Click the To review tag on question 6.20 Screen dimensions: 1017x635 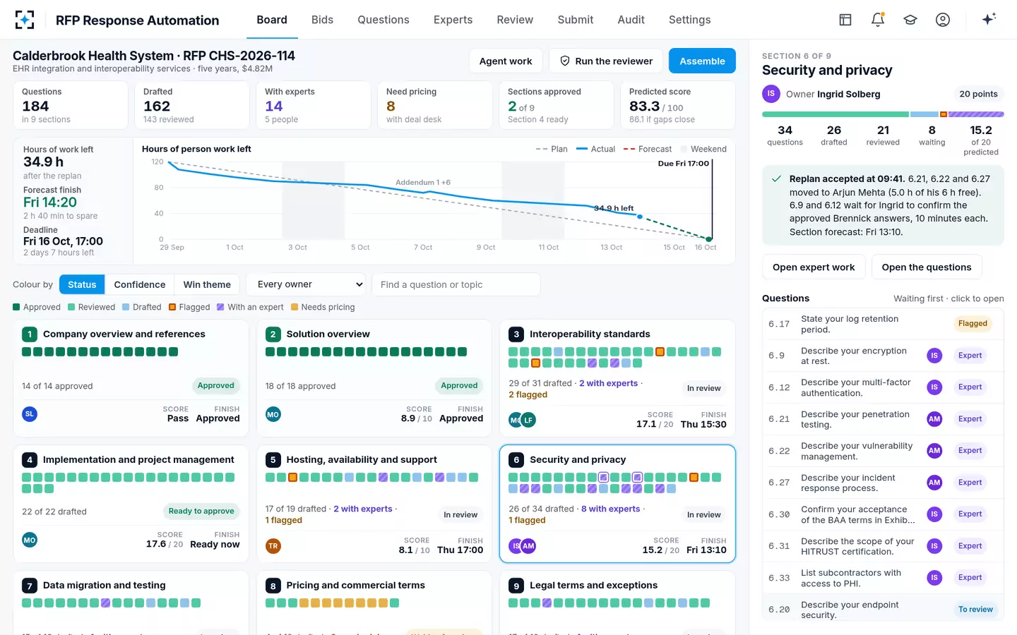[x=975, y=610]
